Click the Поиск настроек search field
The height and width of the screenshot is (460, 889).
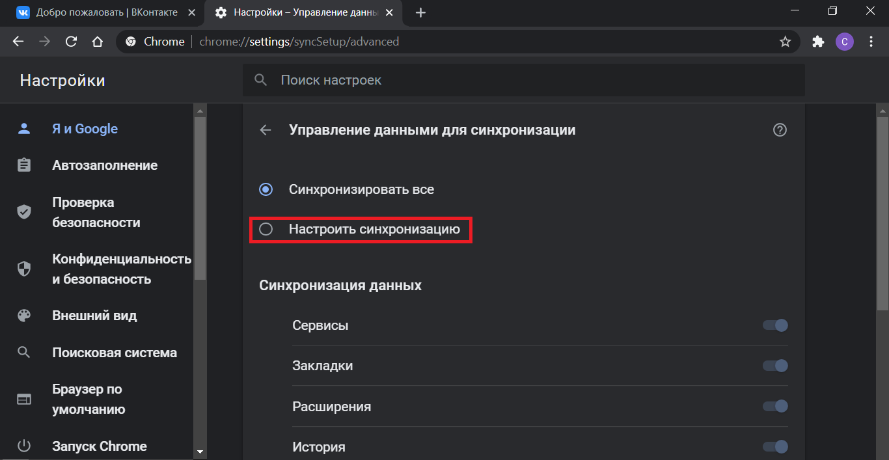click(x=524, y=80)
